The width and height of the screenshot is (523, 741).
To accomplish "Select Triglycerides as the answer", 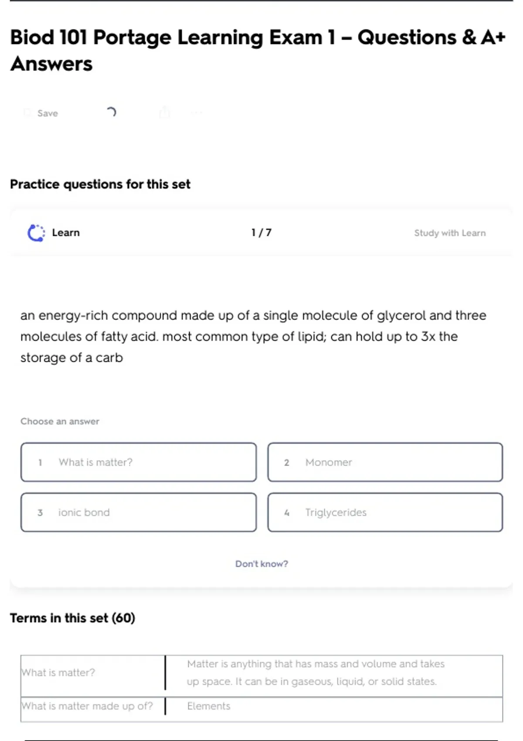I will pyautogui.click(x=385, y=512).
